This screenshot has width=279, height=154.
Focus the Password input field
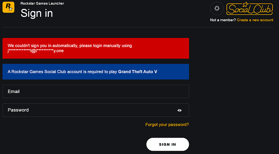(x=96, y=110)
